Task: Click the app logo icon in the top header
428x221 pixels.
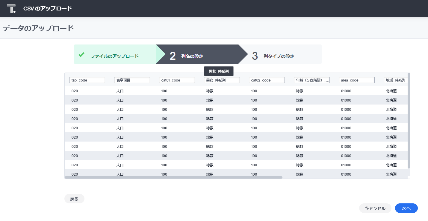Action: 11,8
